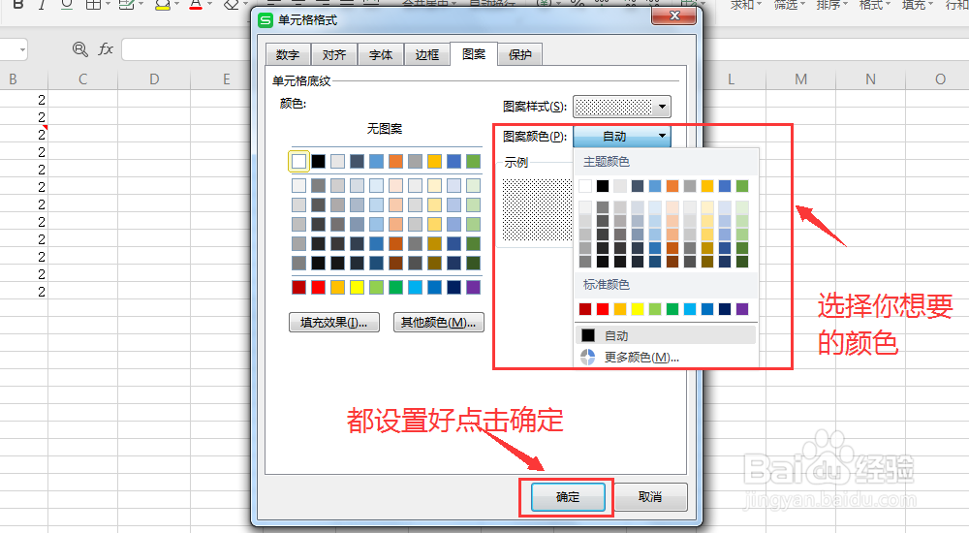
Task: Pick green swatch under 主题颜色 top row
Action: click(x=742, y=185)
